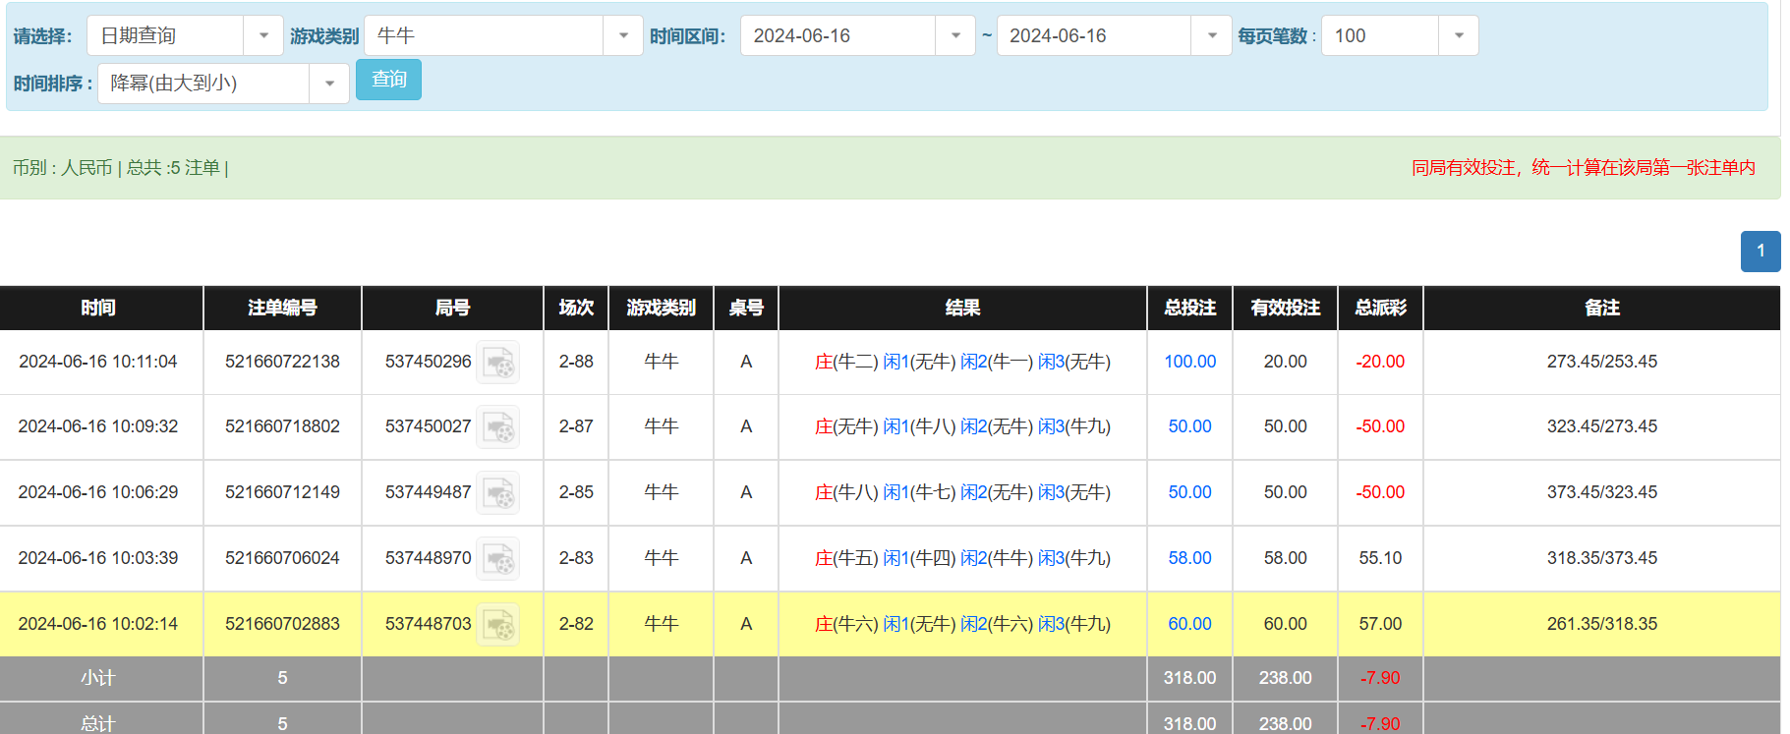This screenshot has height=734, width=1790.
Task: Change the per-page count 100 dropdown
Action: coord(1458,36)
